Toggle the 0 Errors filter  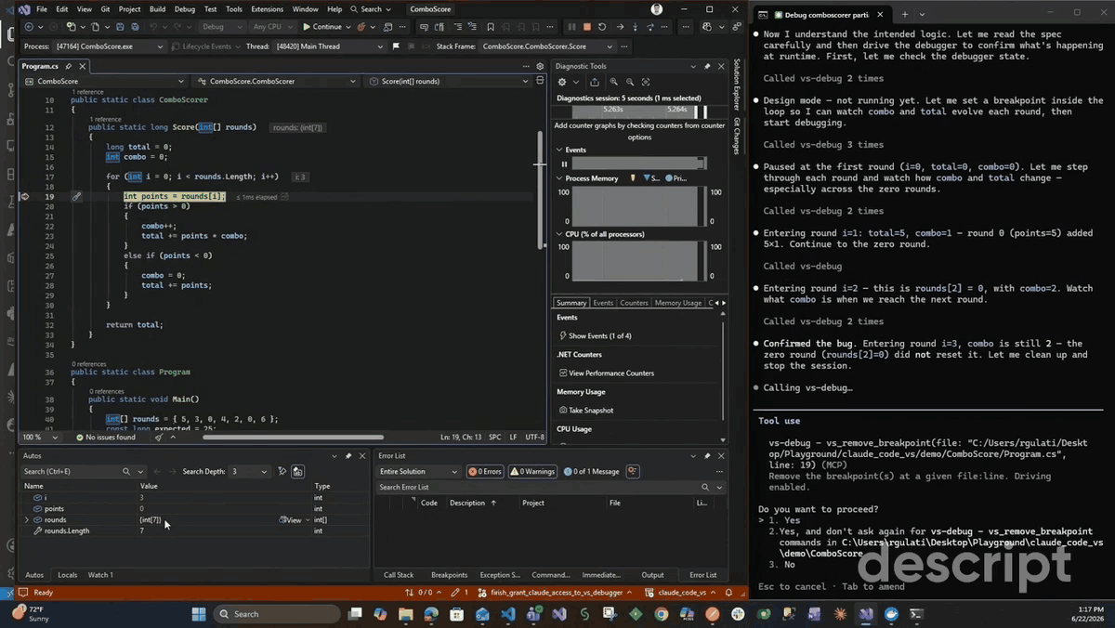485,471
